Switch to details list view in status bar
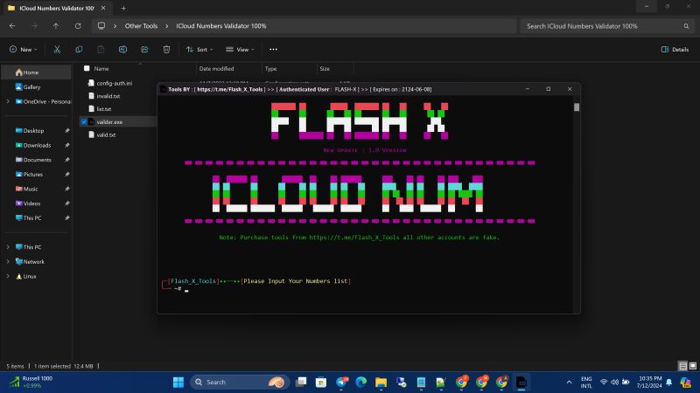Viewport: 700px width, 393px height. tap(683, 366)
